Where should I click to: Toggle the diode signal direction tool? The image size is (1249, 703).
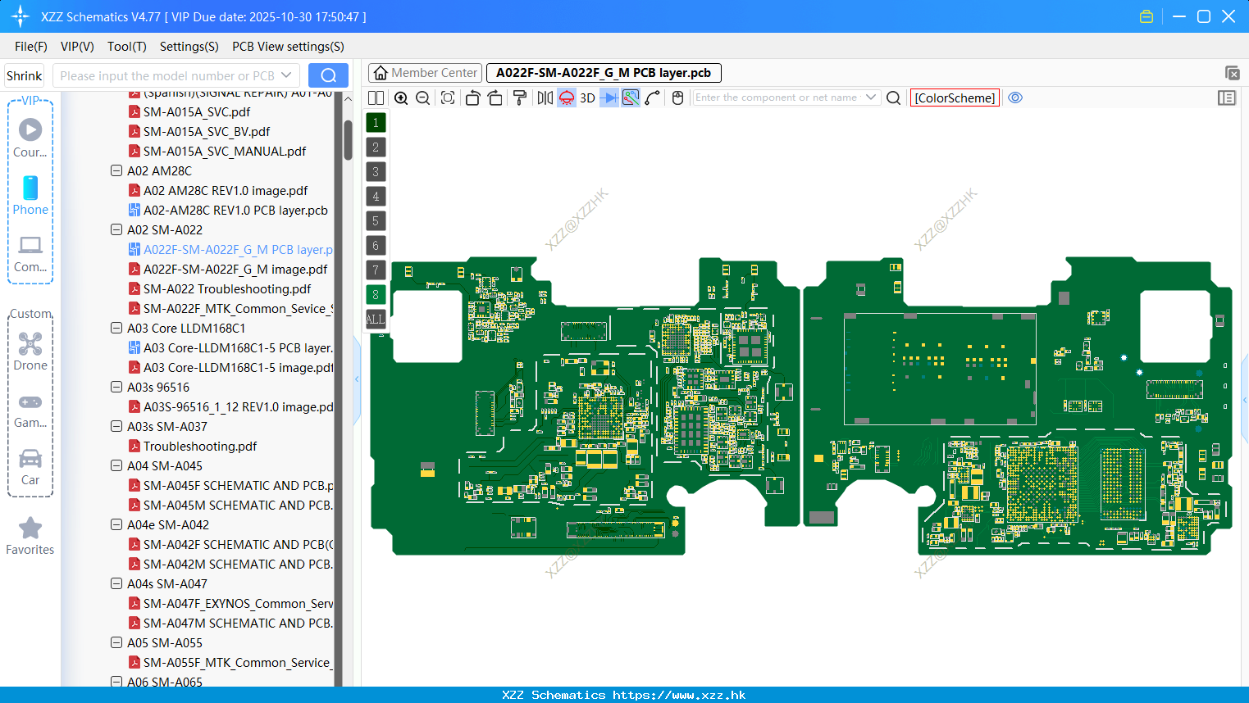point(609,98)
